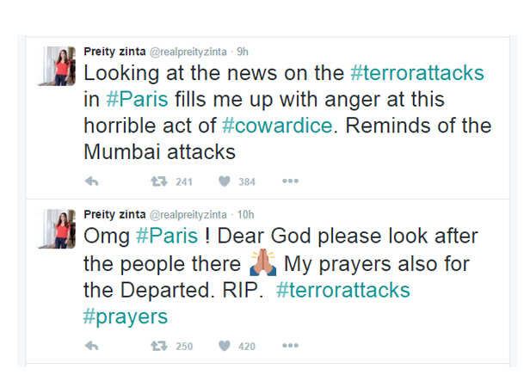This screenshot has width=530, height=387.
Task: Open the #cowardice hashtag
Action: coord(278,126)
